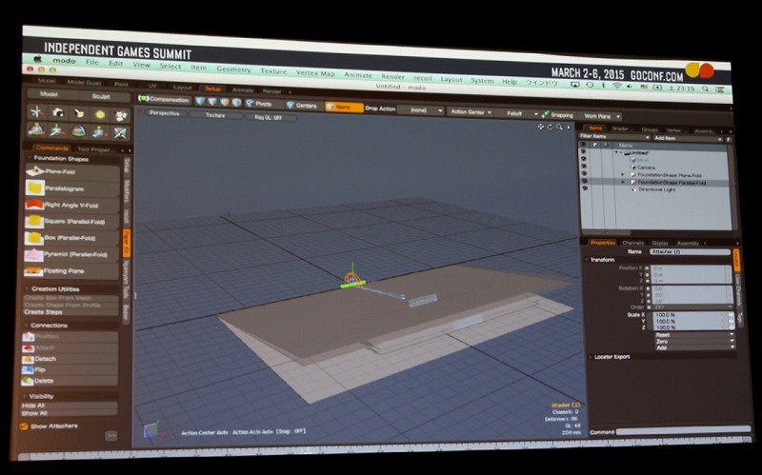Viewport: 762px width, 475px height.
Task: Toggle visibility of FoundationShape Plane-Fold
Action: [x=584, y=173]
